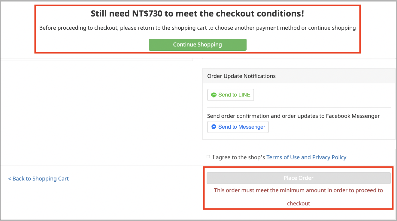The width and height of the screenshot is (397, 221).
Task: Click the word checkout in the red warning
Action: point(299,203)
